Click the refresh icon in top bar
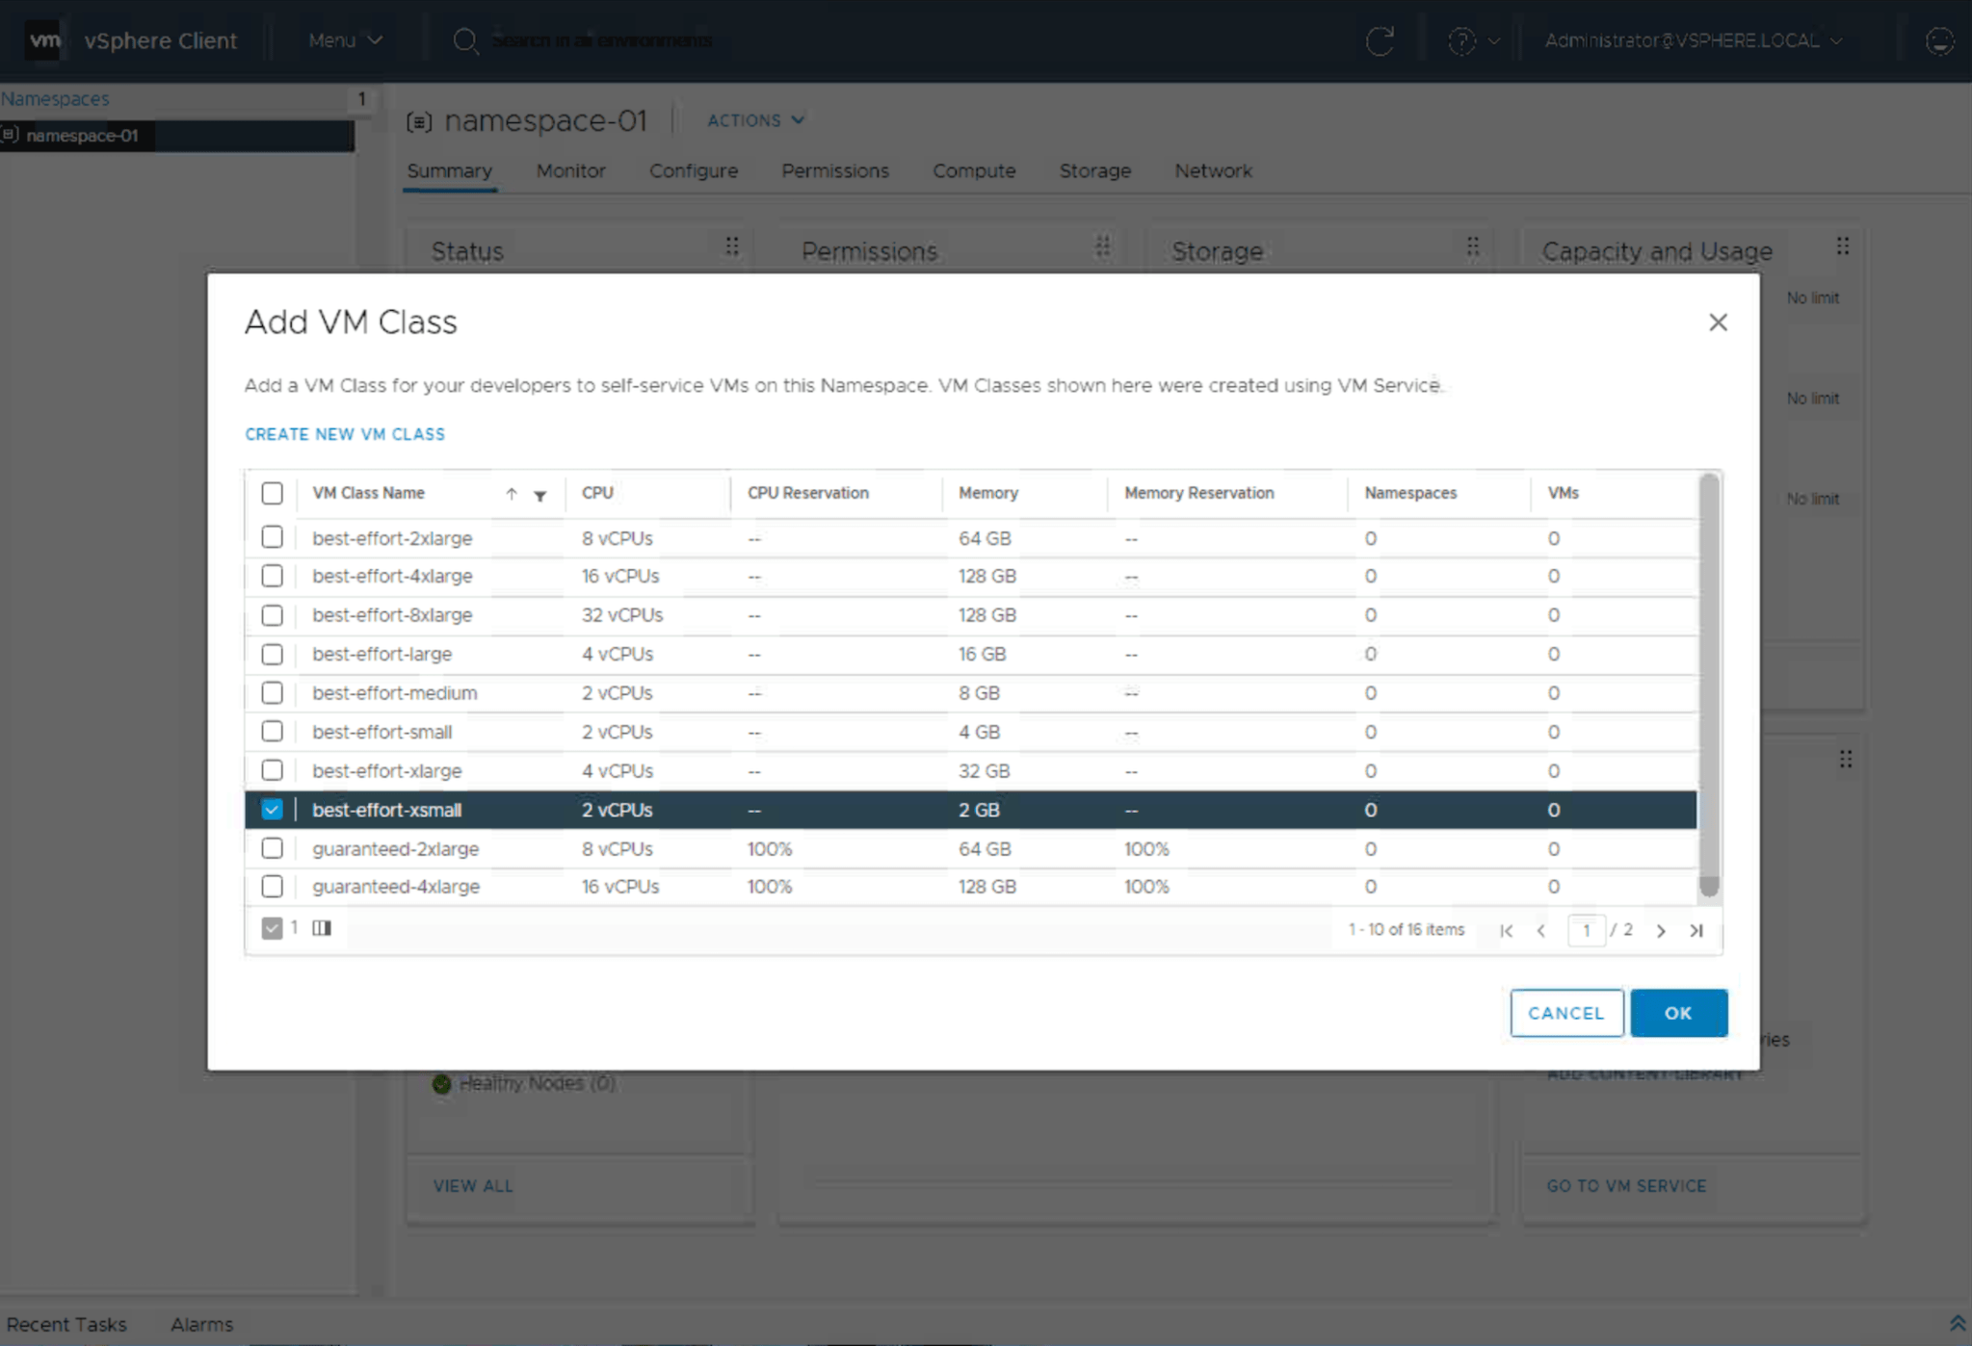Screen dimensions: 1972x1346 [1380, 39]
